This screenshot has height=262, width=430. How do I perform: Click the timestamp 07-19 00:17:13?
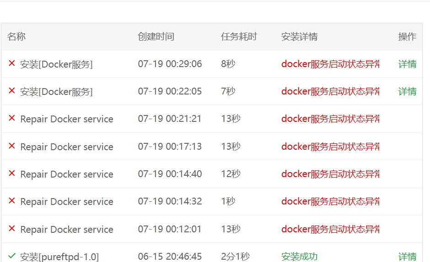(x=170, y=147)
